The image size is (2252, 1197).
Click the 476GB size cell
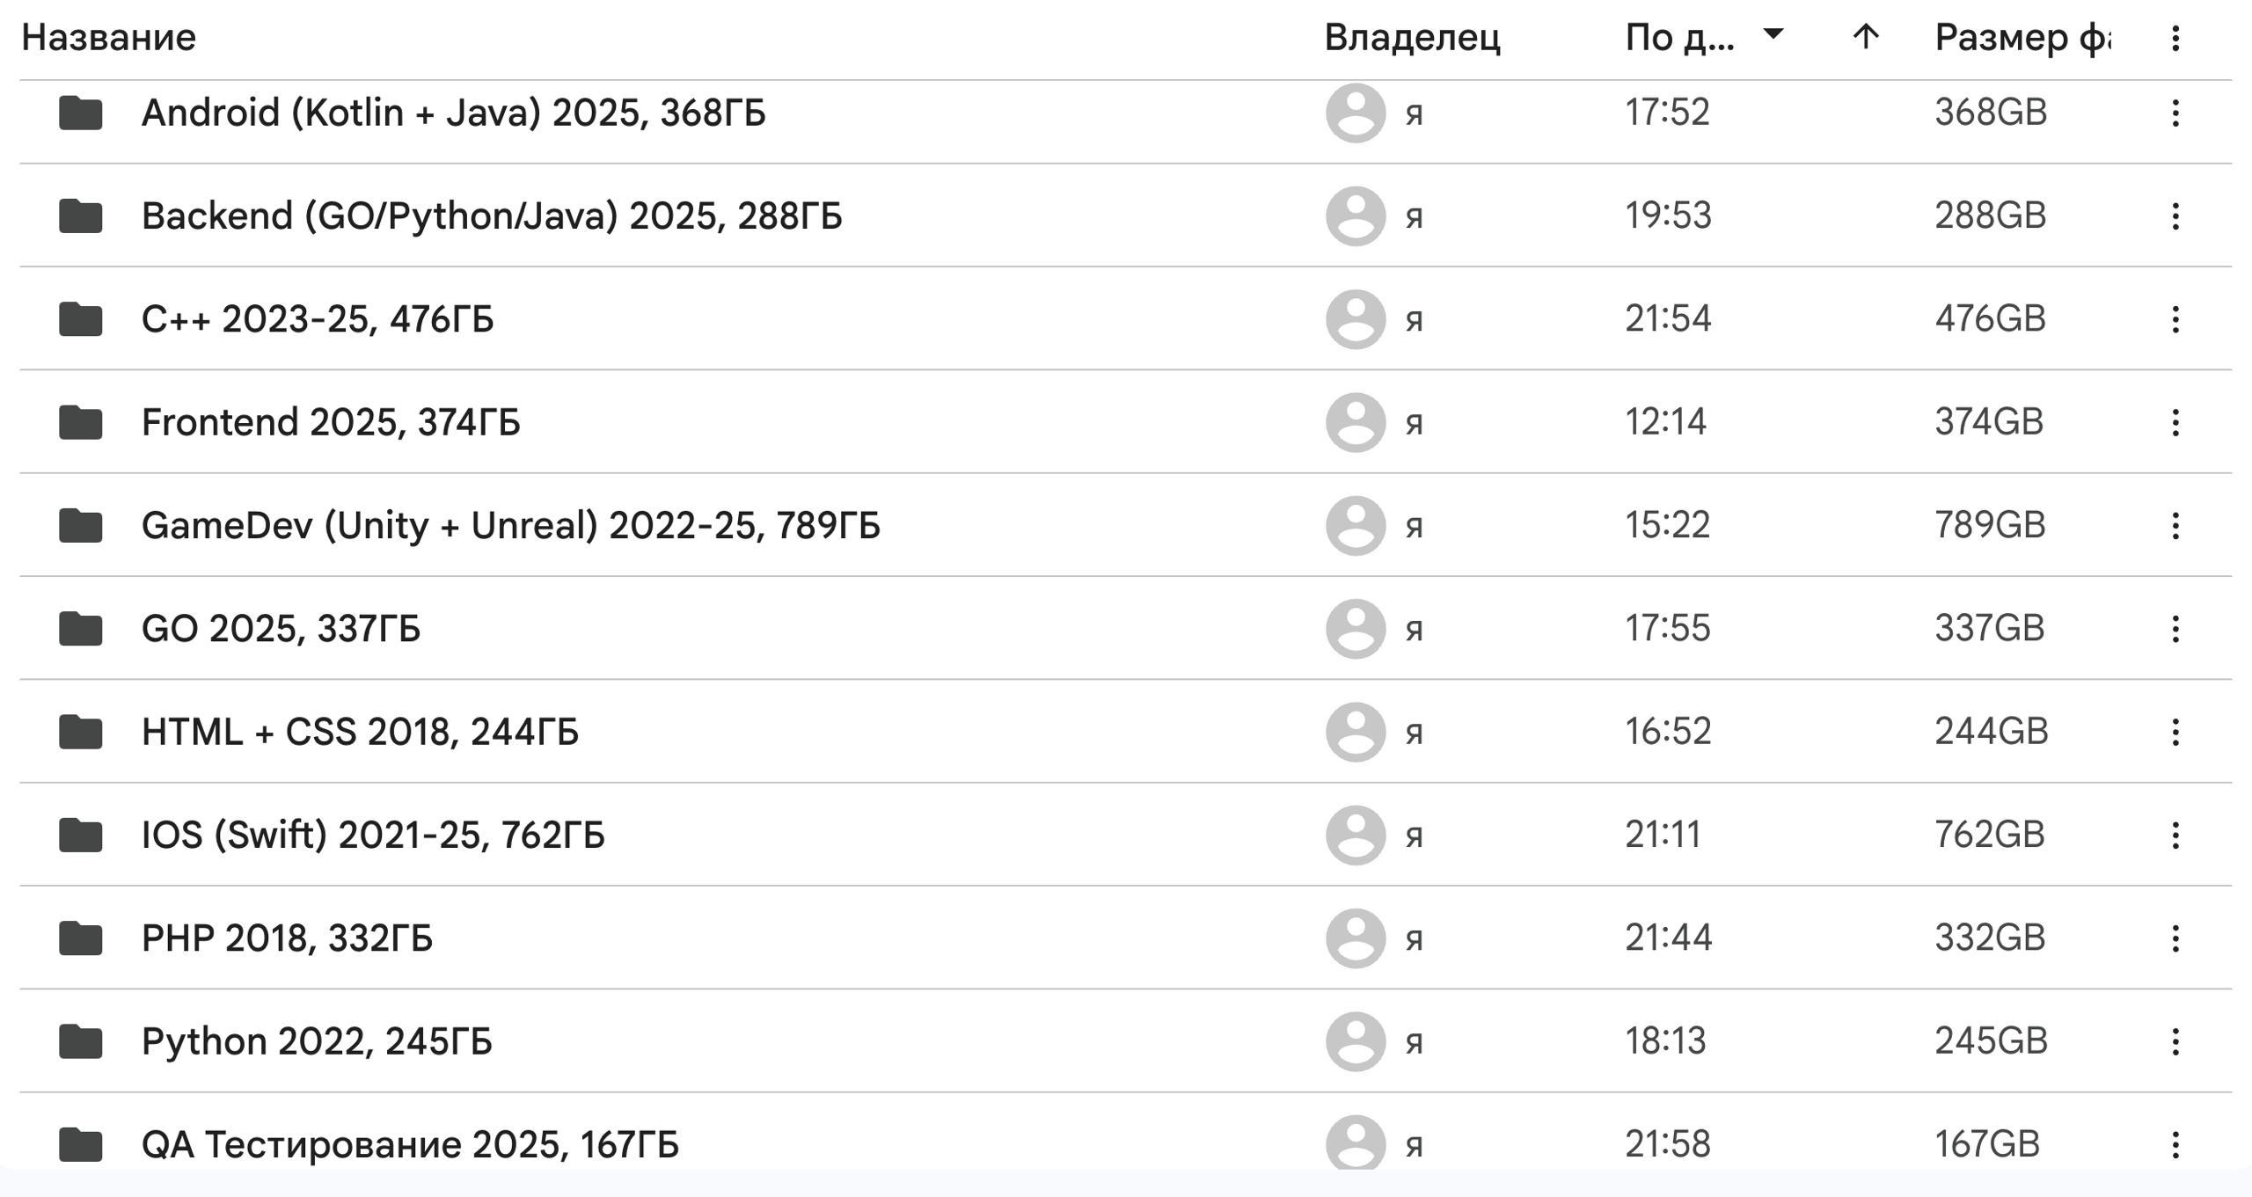(1990, 318)
